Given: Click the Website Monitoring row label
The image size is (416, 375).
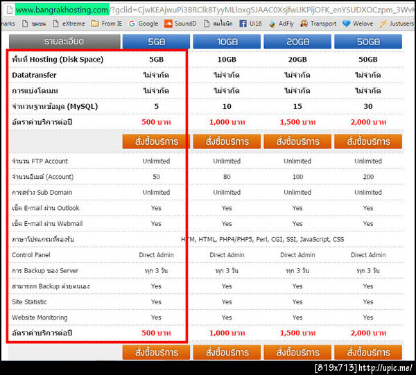Looking at the screenshot, I should tap(40, 317).
